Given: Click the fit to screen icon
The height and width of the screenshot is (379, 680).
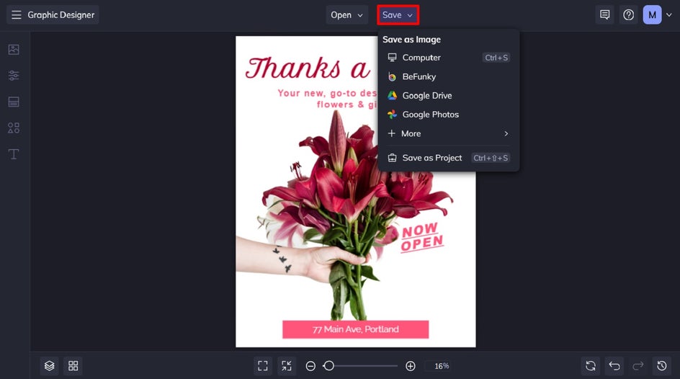Looking at the screenshot, I should [x=263, y=366].
